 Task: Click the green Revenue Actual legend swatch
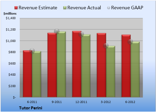(65, 8)
